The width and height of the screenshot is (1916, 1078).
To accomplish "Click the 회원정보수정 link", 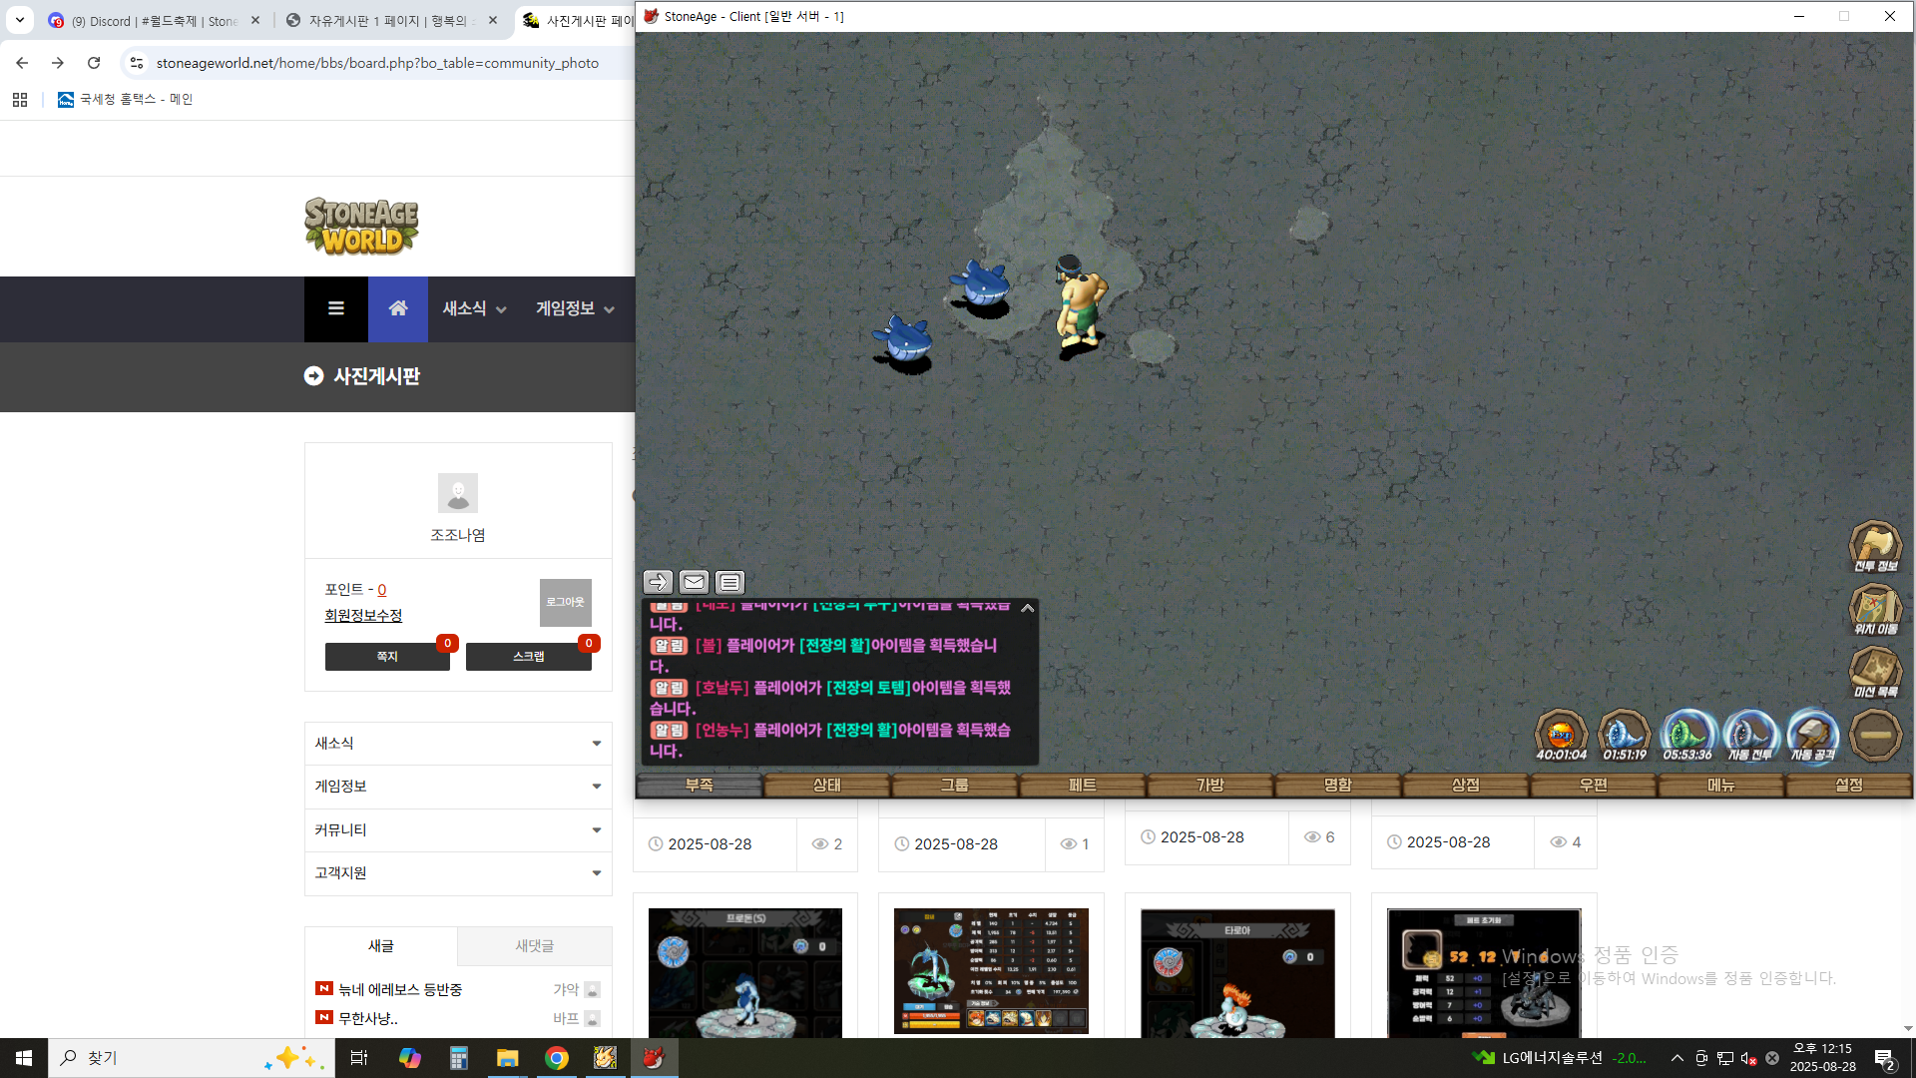I will click(x=363, y=616).
